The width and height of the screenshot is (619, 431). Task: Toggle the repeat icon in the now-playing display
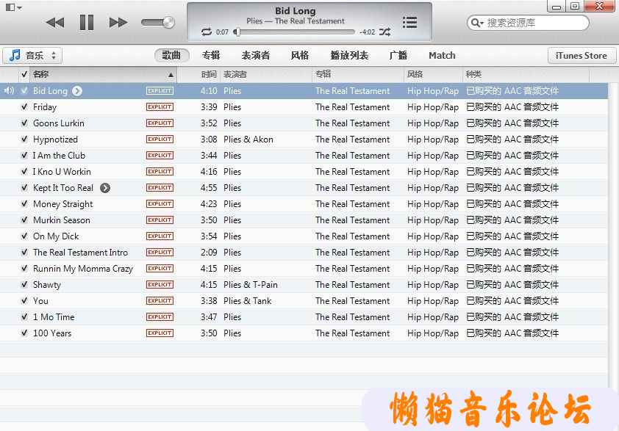(207, 32)
